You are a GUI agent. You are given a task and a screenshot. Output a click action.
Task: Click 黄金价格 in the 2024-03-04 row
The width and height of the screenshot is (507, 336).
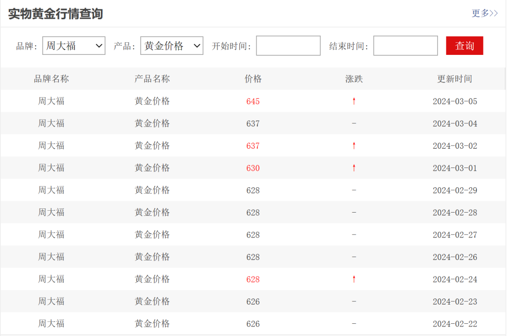point(152,123)
